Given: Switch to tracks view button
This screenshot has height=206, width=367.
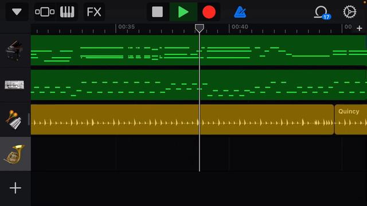Looking at the screenshot, I should click(45, 11).
